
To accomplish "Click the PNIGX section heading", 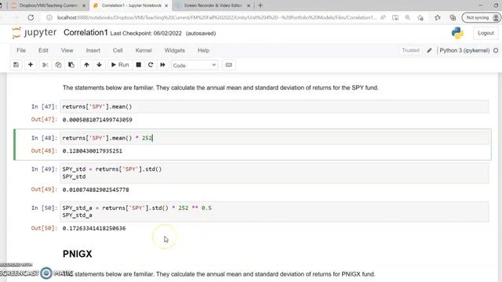I will [77, 254].
